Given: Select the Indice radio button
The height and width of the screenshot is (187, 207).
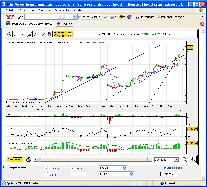Looking at the screenshot, I should (73, 168).
